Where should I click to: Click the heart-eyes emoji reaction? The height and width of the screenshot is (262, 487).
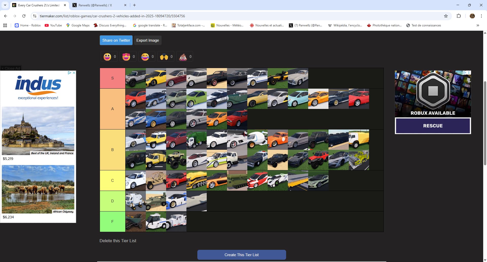coord(126,57)
